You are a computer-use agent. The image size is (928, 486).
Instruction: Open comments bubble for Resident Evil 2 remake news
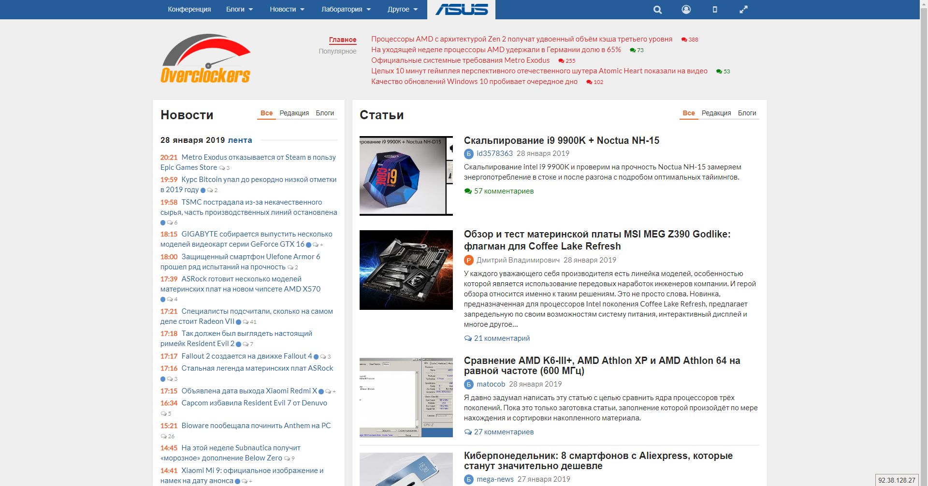click(247, 344)
